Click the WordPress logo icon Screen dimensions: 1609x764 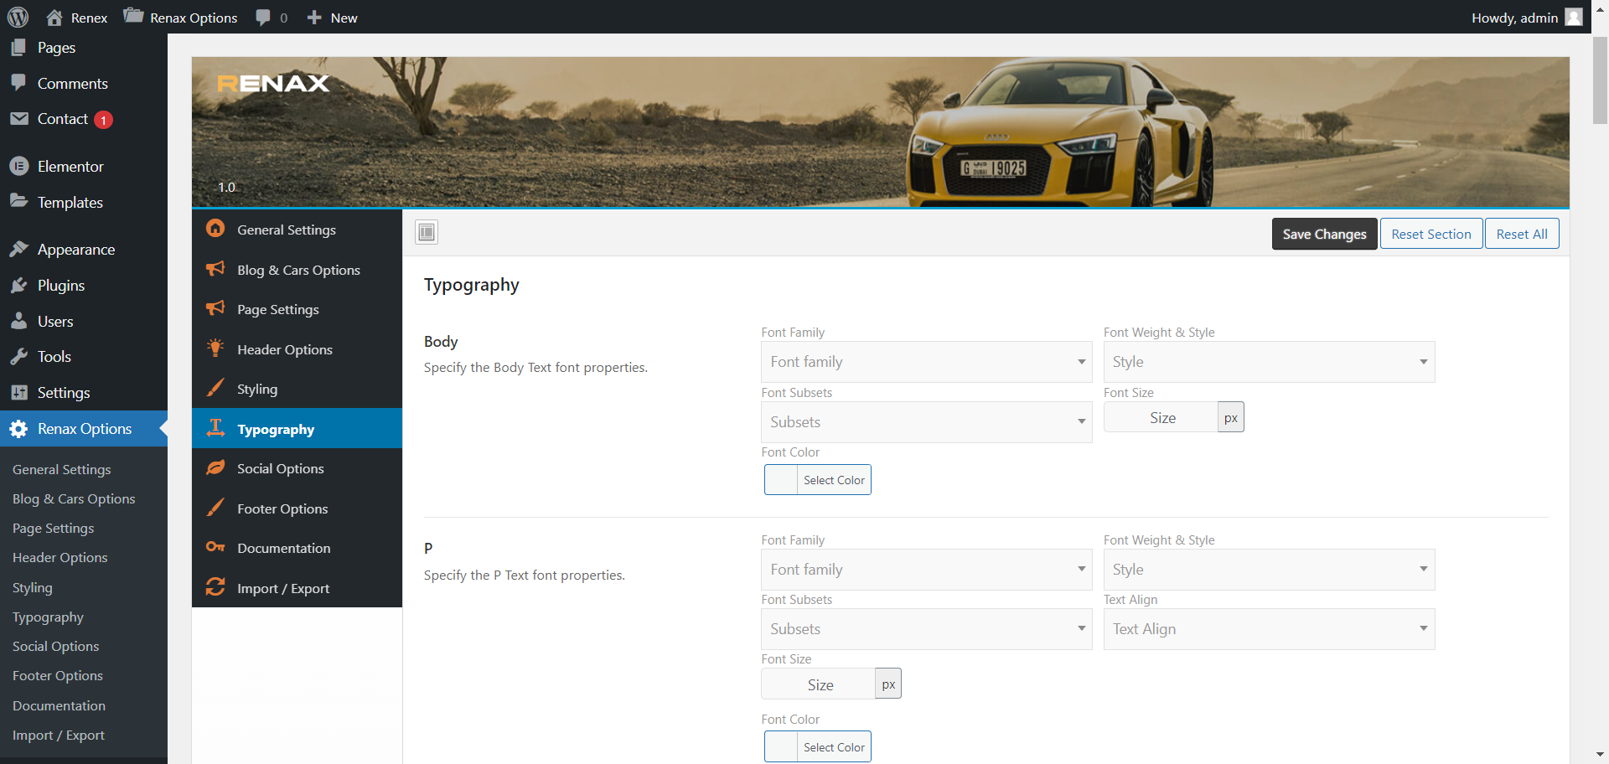(18, 17)
